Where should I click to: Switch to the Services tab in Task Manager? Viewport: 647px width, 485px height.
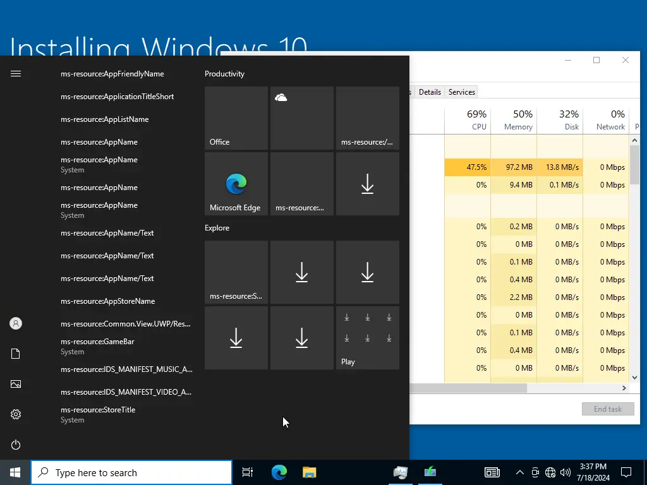click(462, 92)
